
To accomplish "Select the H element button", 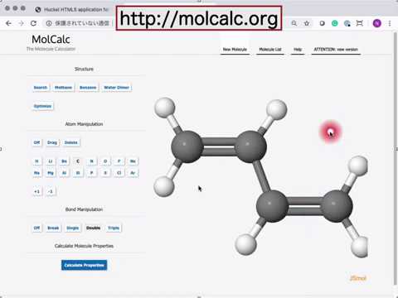I will pyautogui.click(x=36, y=161).
